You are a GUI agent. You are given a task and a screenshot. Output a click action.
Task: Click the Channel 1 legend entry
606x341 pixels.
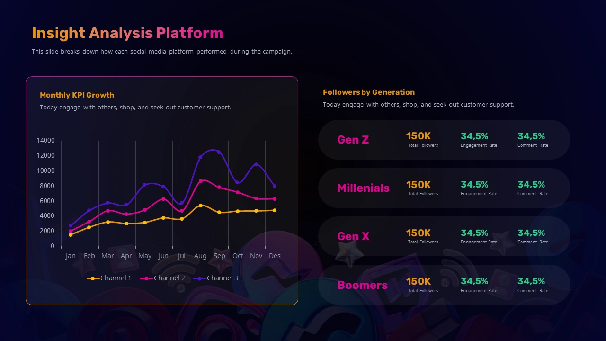click(109, 278)
